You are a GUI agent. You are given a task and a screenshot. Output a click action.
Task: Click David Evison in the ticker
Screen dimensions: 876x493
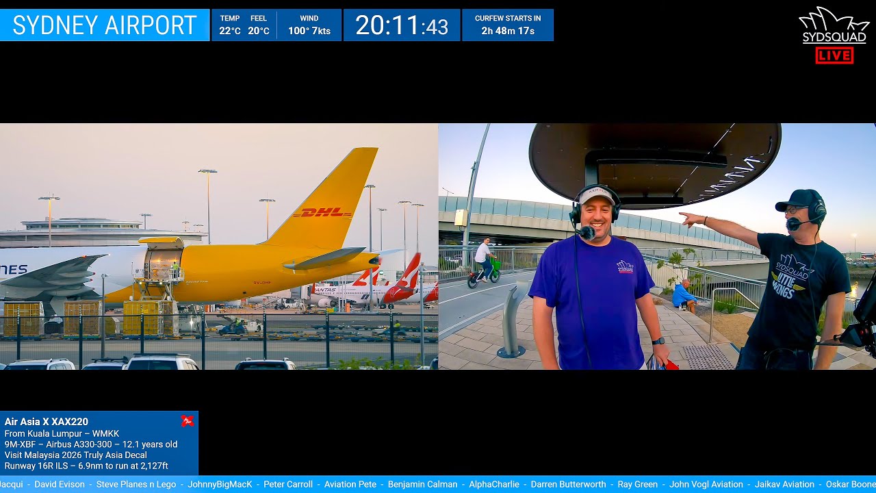pyautogui.click(x=60, y=484)
